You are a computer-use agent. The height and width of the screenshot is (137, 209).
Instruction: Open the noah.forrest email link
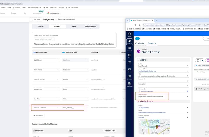[x=152, y=112]
